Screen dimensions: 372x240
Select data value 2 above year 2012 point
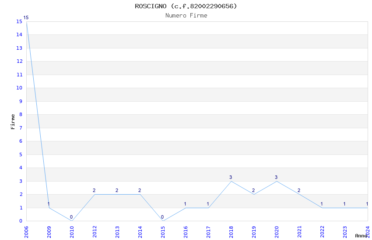pos(94,190)
